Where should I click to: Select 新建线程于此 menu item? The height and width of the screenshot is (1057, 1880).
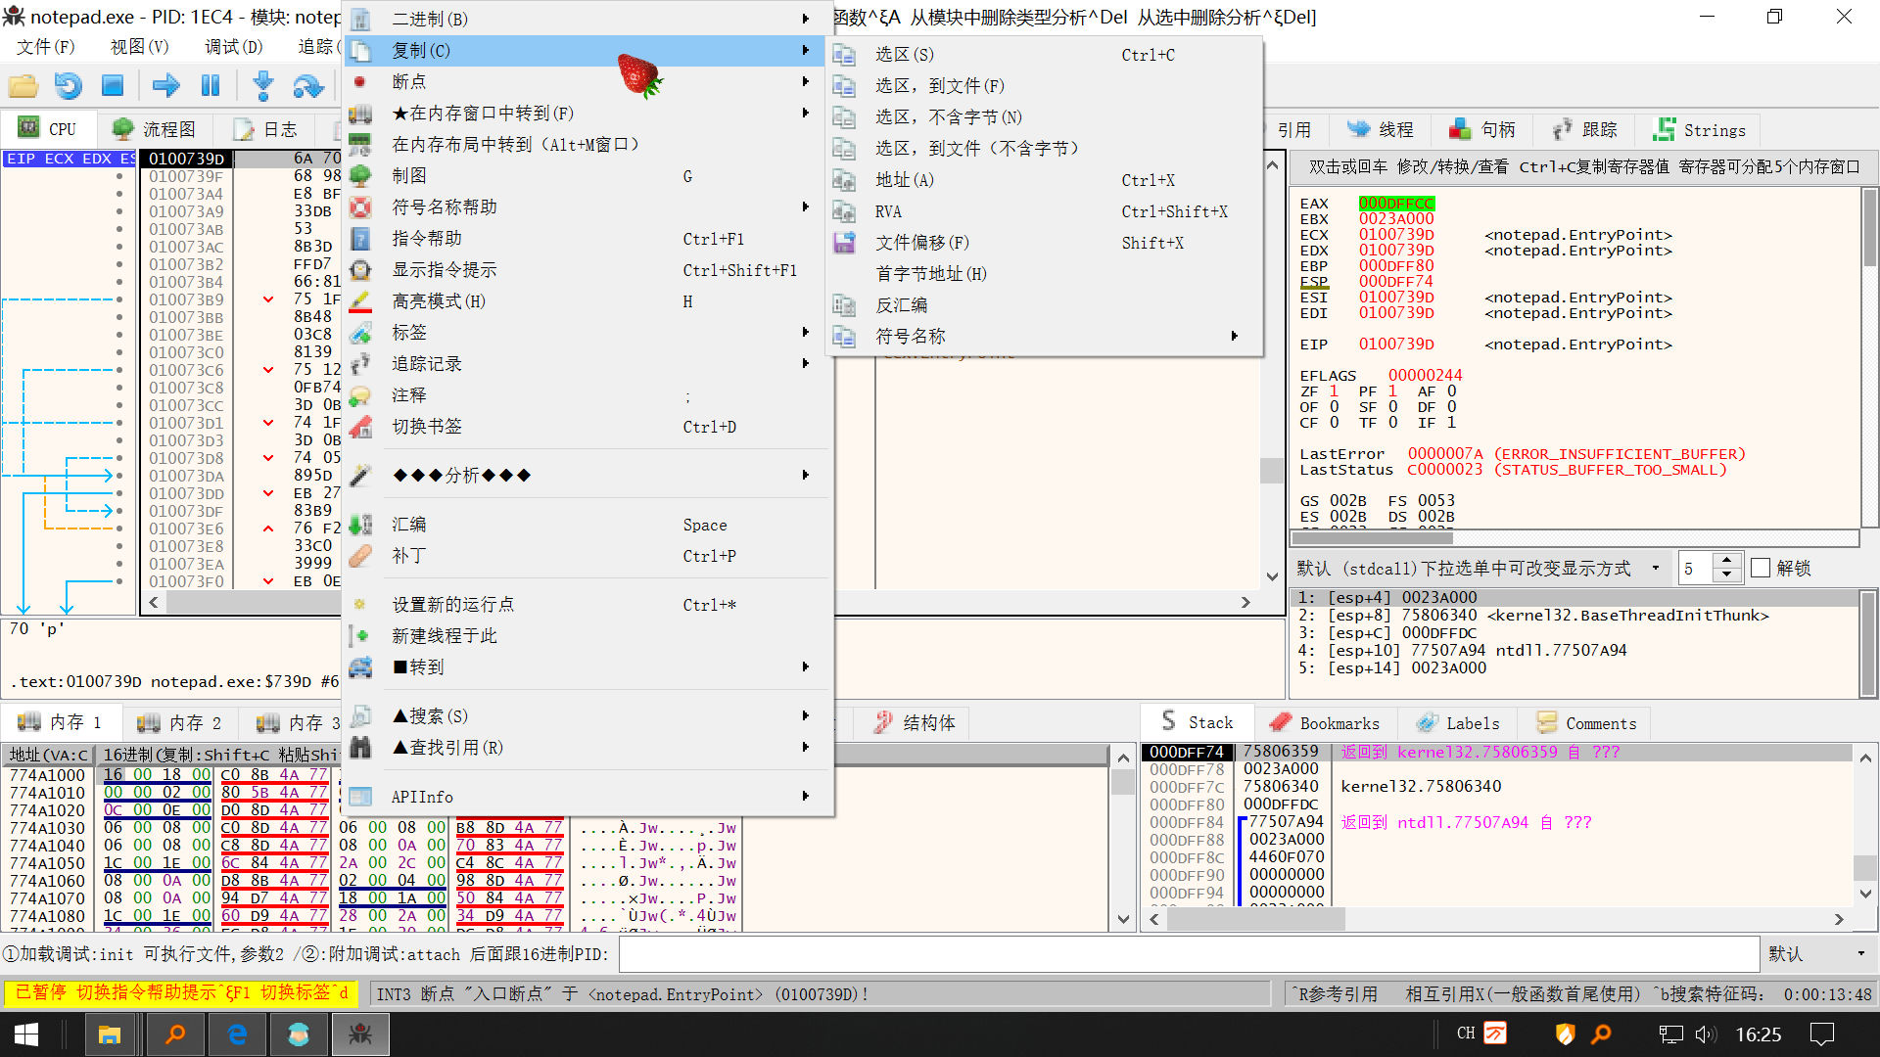pyautogui.click(x=587, y=636)
